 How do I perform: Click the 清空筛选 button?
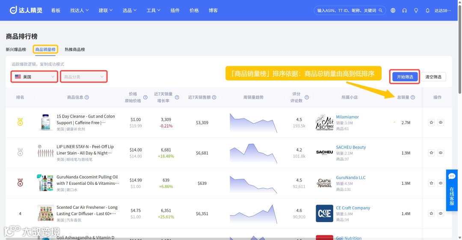433,77
